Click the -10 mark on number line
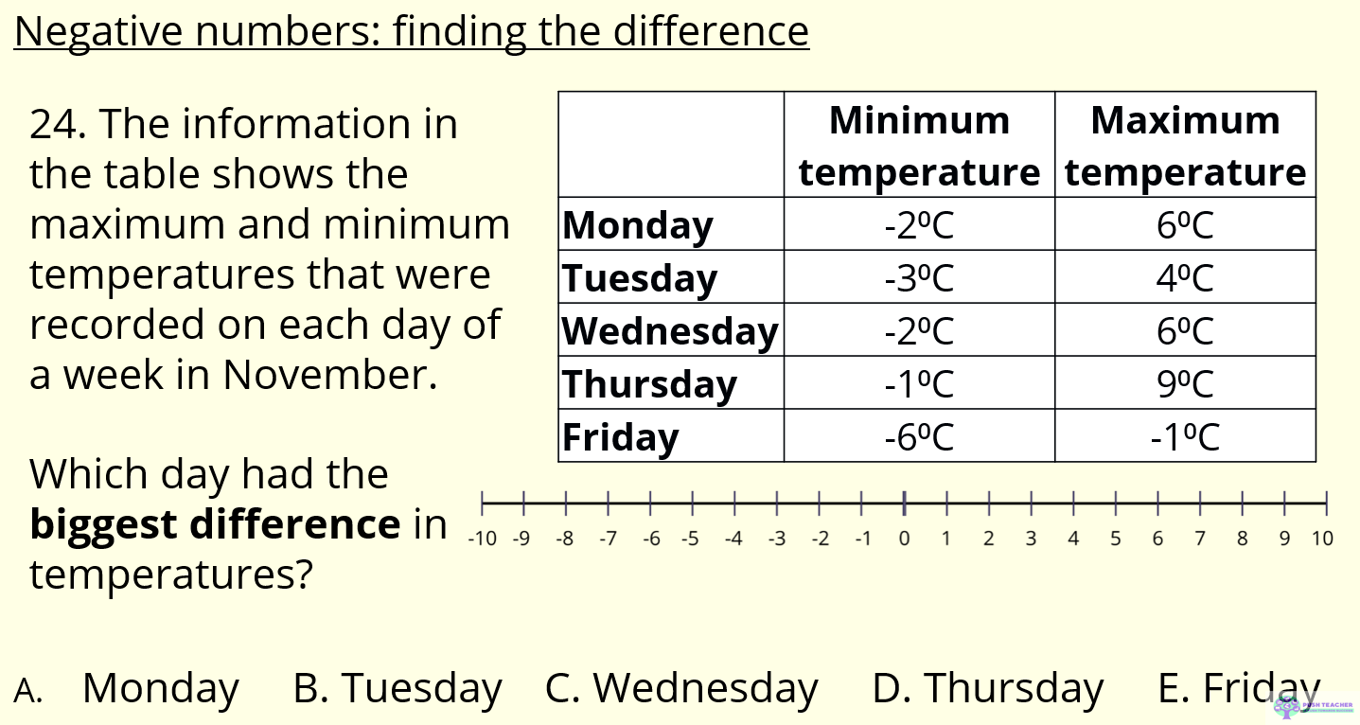 click(483, 503)
